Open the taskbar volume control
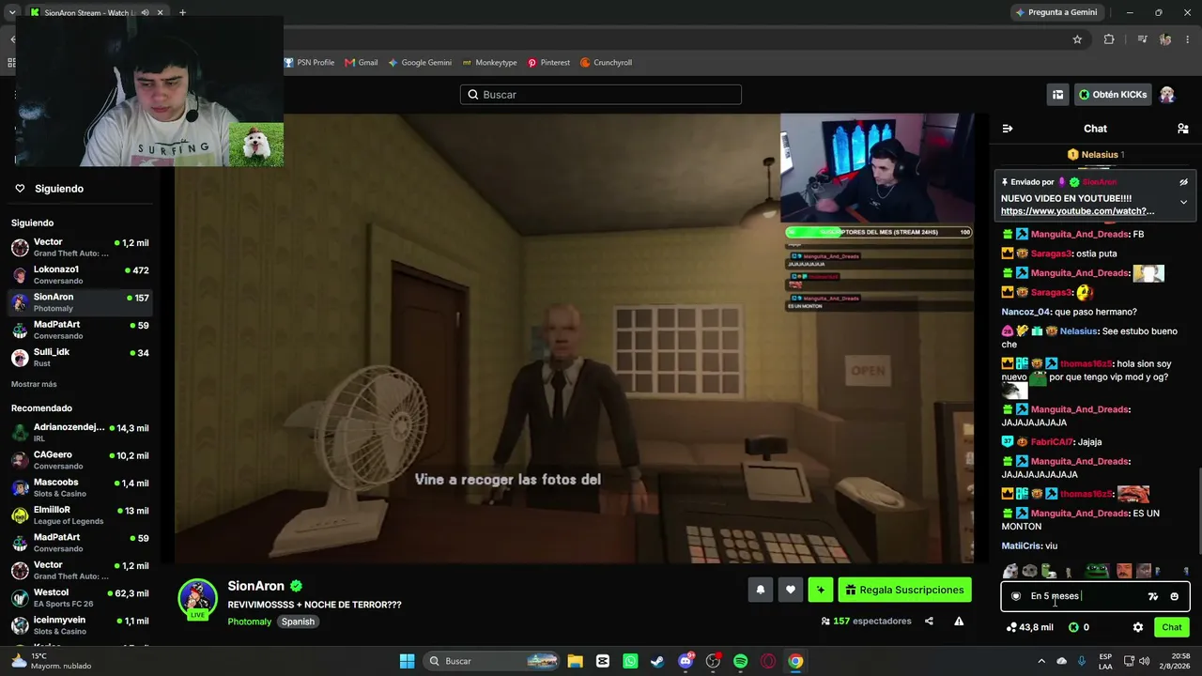Screen dimensions: 1202x676 coord(1144,661)
